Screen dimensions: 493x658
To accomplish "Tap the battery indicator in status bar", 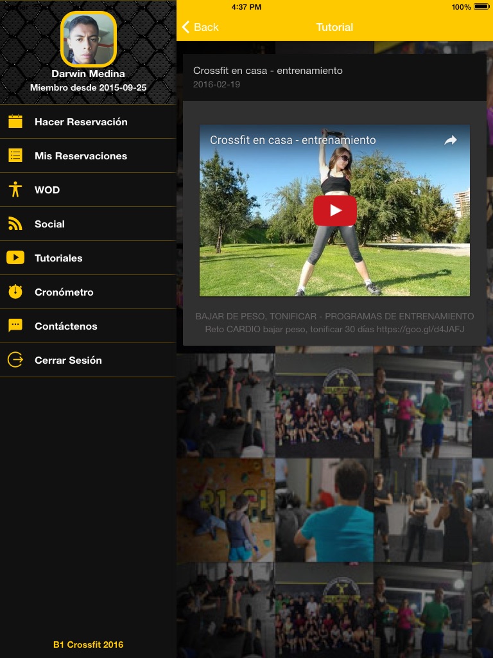I will pyautogui.click(x=481, y=6).
